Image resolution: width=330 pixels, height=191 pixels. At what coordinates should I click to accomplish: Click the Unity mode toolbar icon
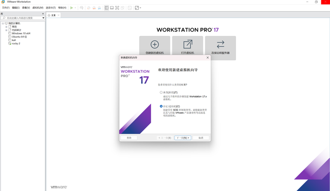coord(123,8)
